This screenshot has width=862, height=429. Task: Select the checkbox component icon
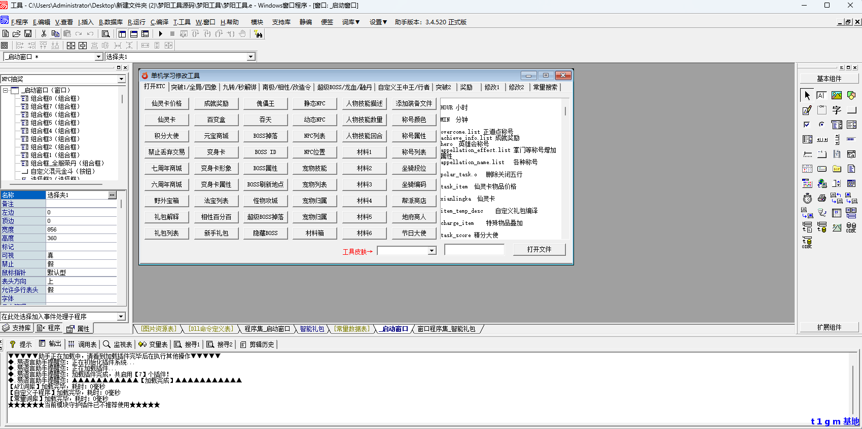click(x=807, y=125)
